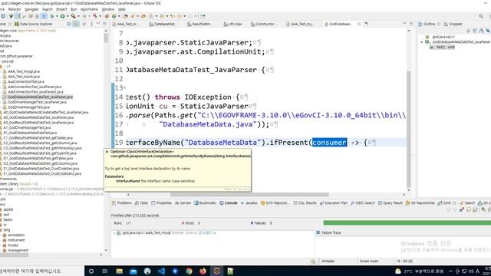Open the External Tools dropdown arrow
491x276 pixels.
(78, 16)
